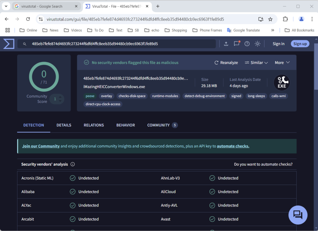Open the To Do bookmarks folder
This screenshot has height=231, width=318.
[x=95, y=30]
